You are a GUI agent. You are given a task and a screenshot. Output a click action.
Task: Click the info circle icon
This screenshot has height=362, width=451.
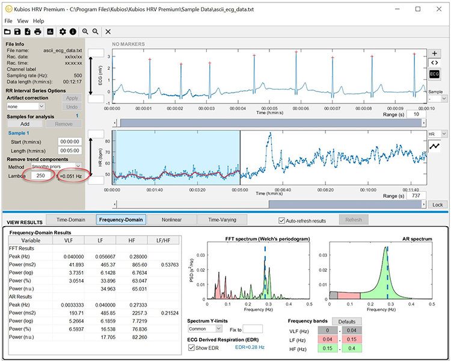[73, 31]
